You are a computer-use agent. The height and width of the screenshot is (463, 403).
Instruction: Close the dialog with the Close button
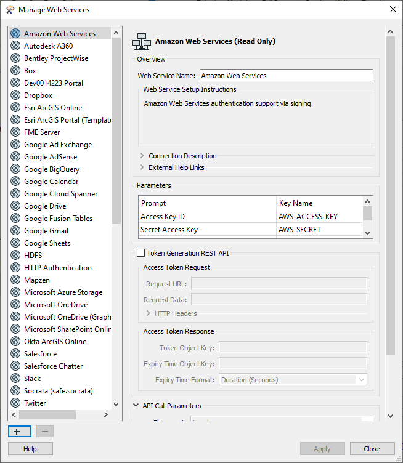(372, 449)
